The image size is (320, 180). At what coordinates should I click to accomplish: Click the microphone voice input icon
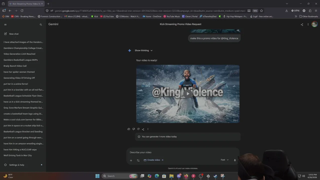click(x=235, y=160)
